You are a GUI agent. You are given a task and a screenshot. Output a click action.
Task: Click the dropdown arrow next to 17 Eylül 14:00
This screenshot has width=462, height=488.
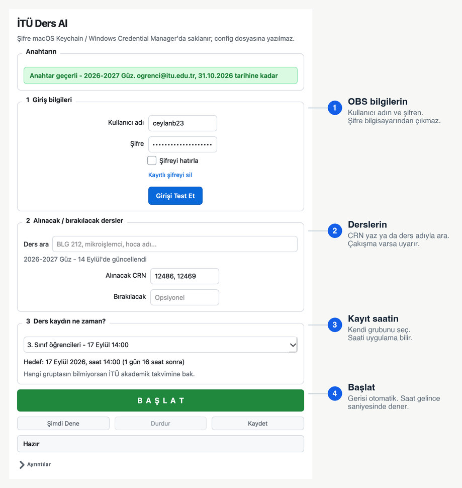click(293, 345)
